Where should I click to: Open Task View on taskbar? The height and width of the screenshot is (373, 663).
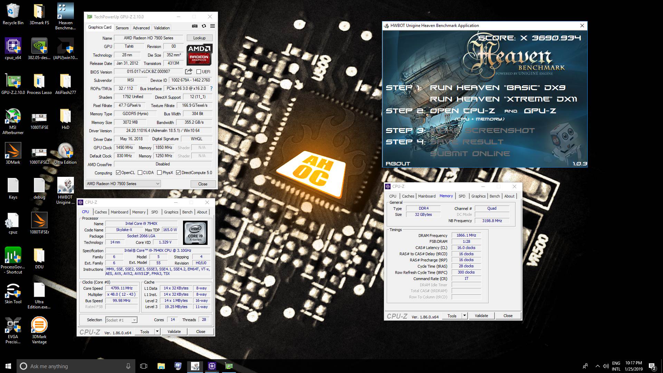click(144, 366)
